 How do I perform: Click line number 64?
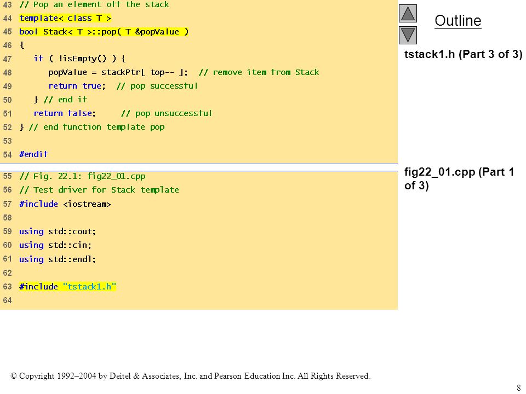tap(7, 300)
